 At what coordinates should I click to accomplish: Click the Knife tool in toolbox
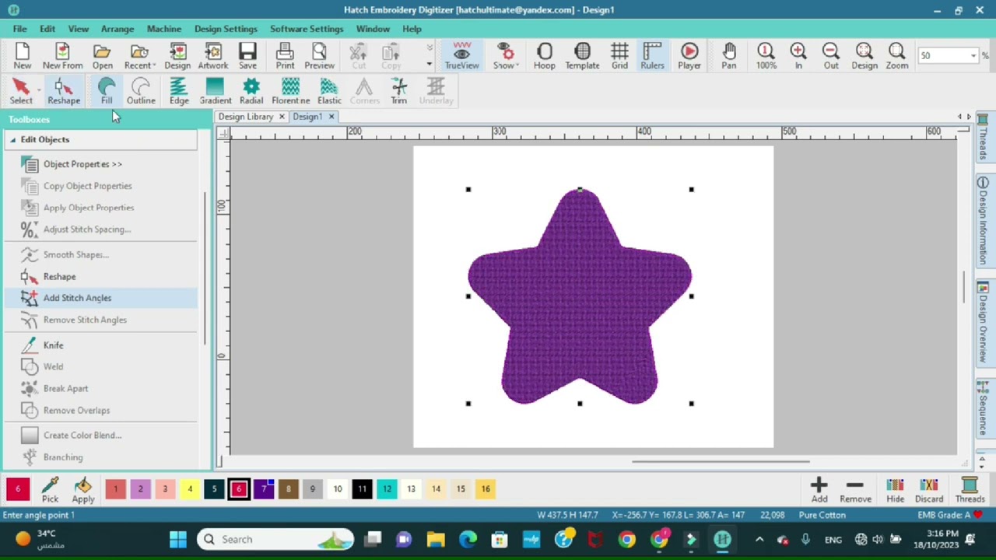coord(54,345)
